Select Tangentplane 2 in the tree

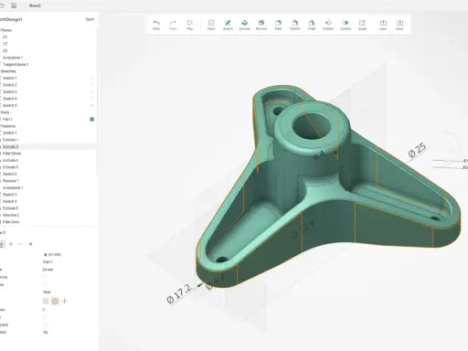click(16, 64)
